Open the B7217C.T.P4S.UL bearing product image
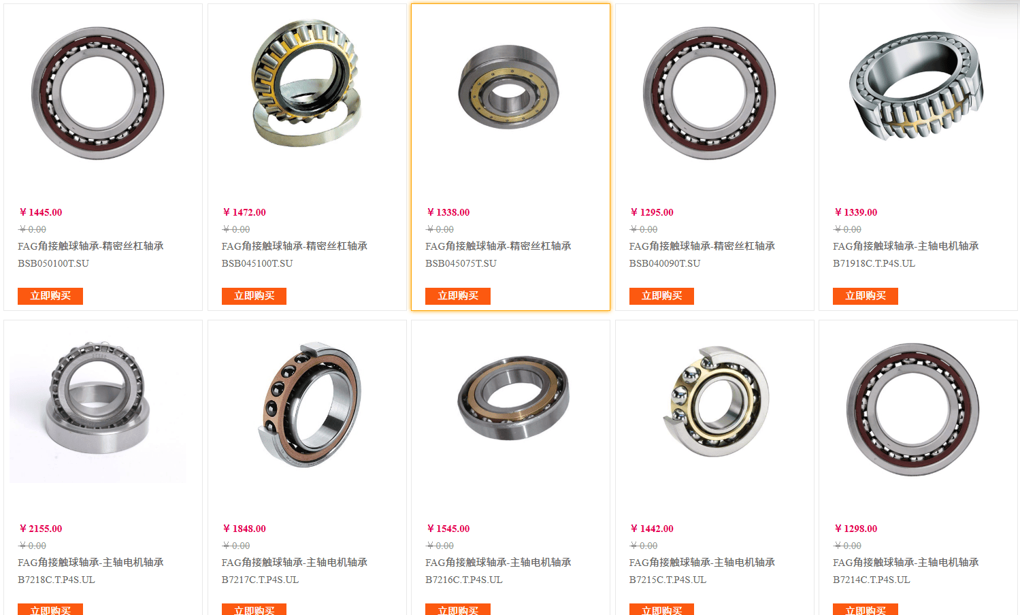This screenshot has width=1020, height=615. [x=311, y=405]
